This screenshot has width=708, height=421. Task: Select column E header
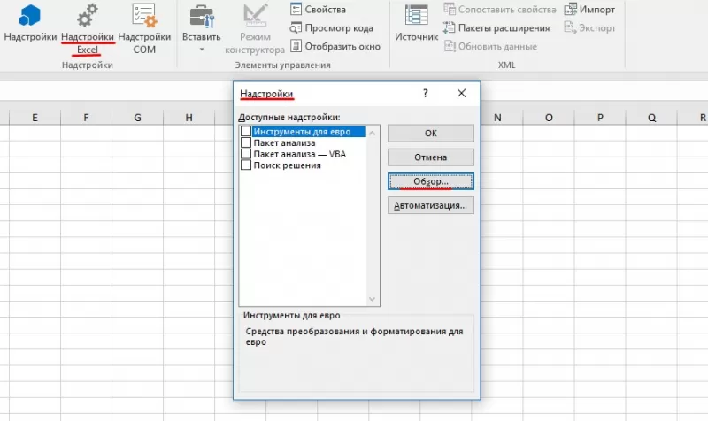(35, 118)
